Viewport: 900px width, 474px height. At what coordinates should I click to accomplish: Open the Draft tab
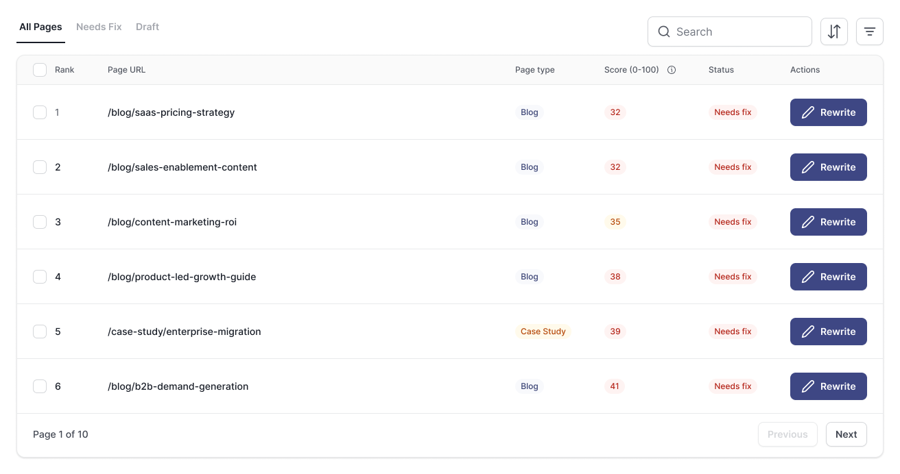click(147, 27)
